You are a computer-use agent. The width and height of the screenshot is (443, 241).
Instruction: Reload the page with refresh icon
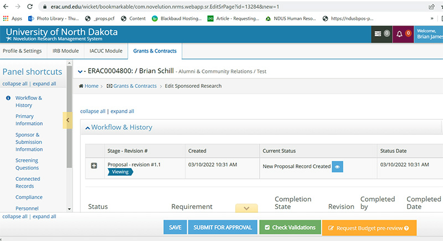(x=32, y=7)
